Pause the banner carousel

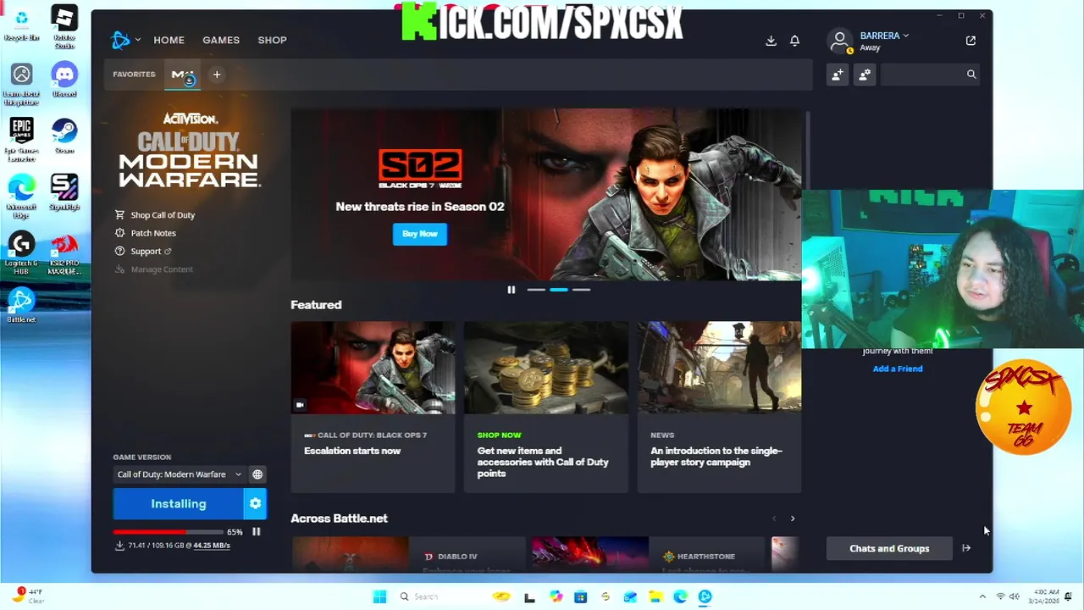(x=512, y=290)
